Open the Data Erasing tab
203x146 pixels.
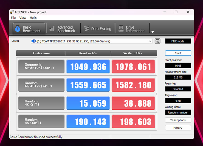tap(98, 29)
